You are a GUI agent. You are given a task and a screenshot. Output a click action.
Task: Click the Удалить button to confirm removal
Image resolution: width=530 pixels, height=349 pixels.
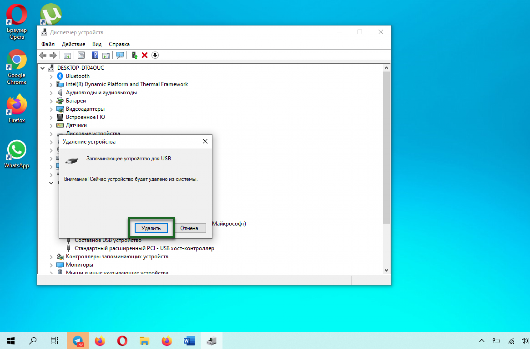coord(150,228)
